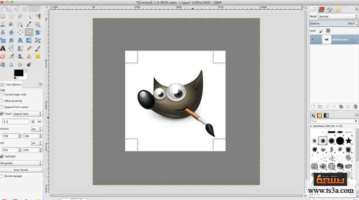Toggle Lock pixels brush icon
The image size is (359, 200).
320,30
